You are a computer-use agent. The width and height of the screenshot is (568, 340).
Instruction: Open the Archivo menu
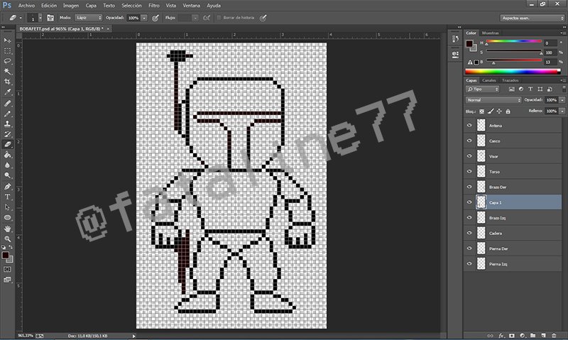click(26, 6)
